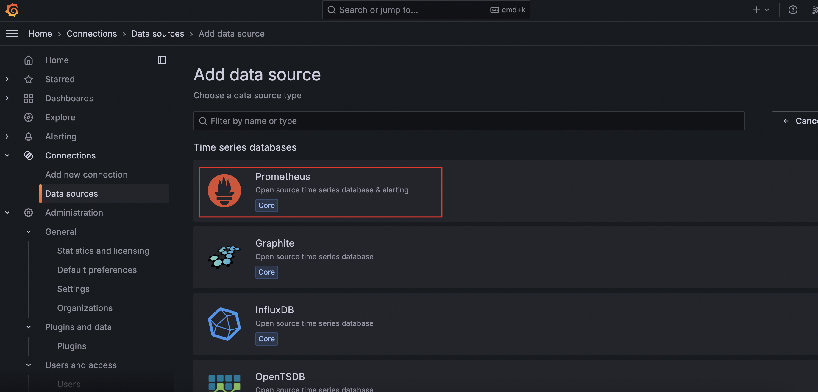Expand the Starred section chevron
The height and width of the screenshot is (392, 818).
coord(7,79)
